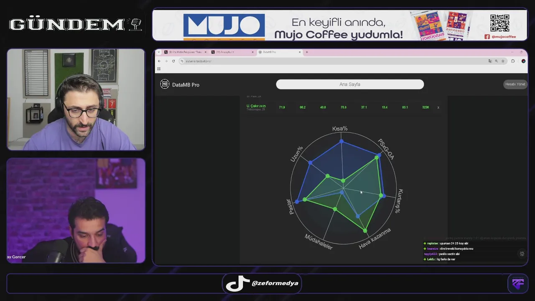Click the 83.1 value in player row
Screen dimensions: 535x301
[405, 107]
